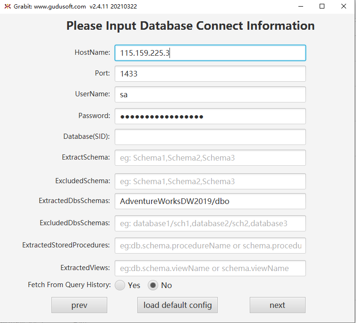The height and width of the screenshot is (323, 356).
Task: Click the empty Database(SID) field
Action: [x=210, y=137]
